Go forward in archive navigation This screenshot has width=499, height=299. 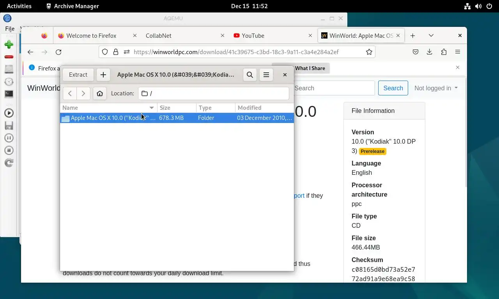tap(83, 93)
